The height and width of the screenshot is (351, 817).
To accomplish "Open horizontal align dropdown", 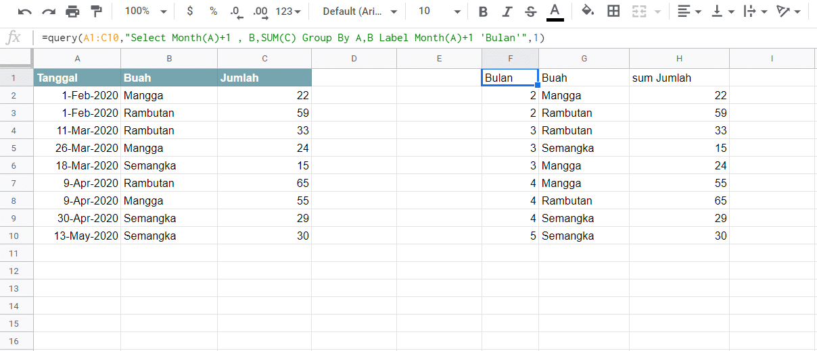I will [x=689, y=11].
